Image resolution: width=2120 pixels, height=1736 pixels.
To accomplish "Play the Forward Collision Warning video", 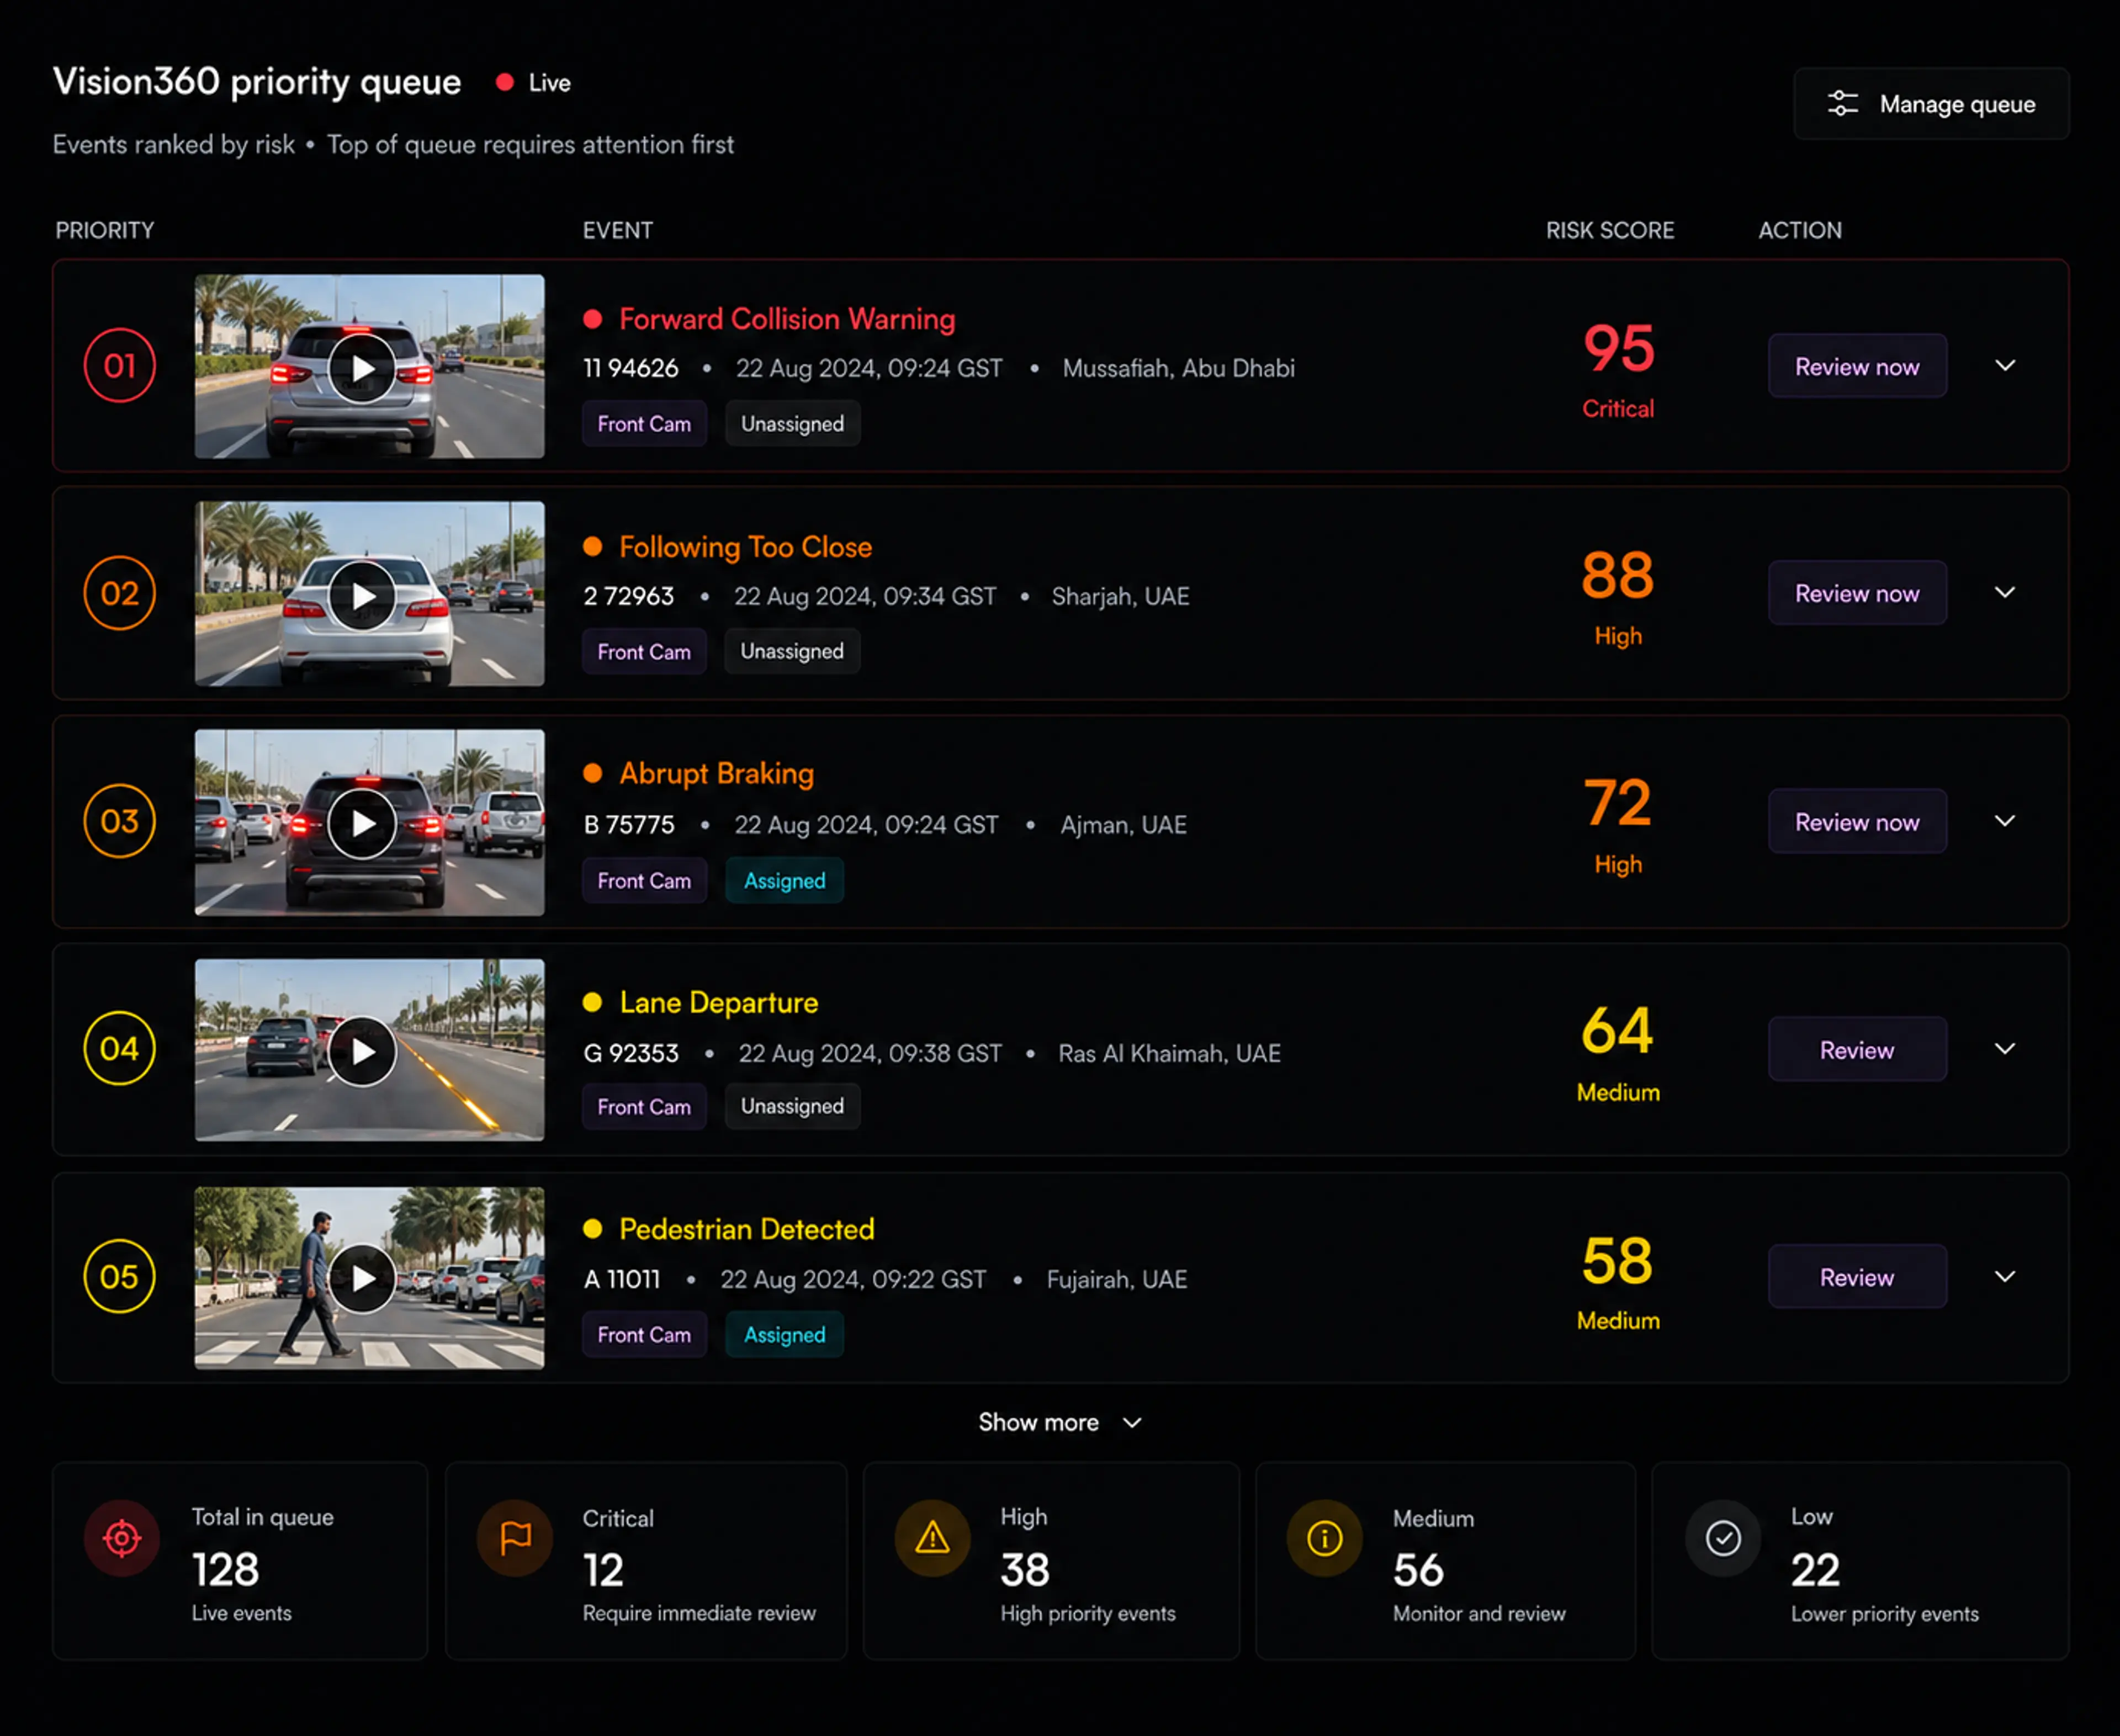I will (362, 368).
